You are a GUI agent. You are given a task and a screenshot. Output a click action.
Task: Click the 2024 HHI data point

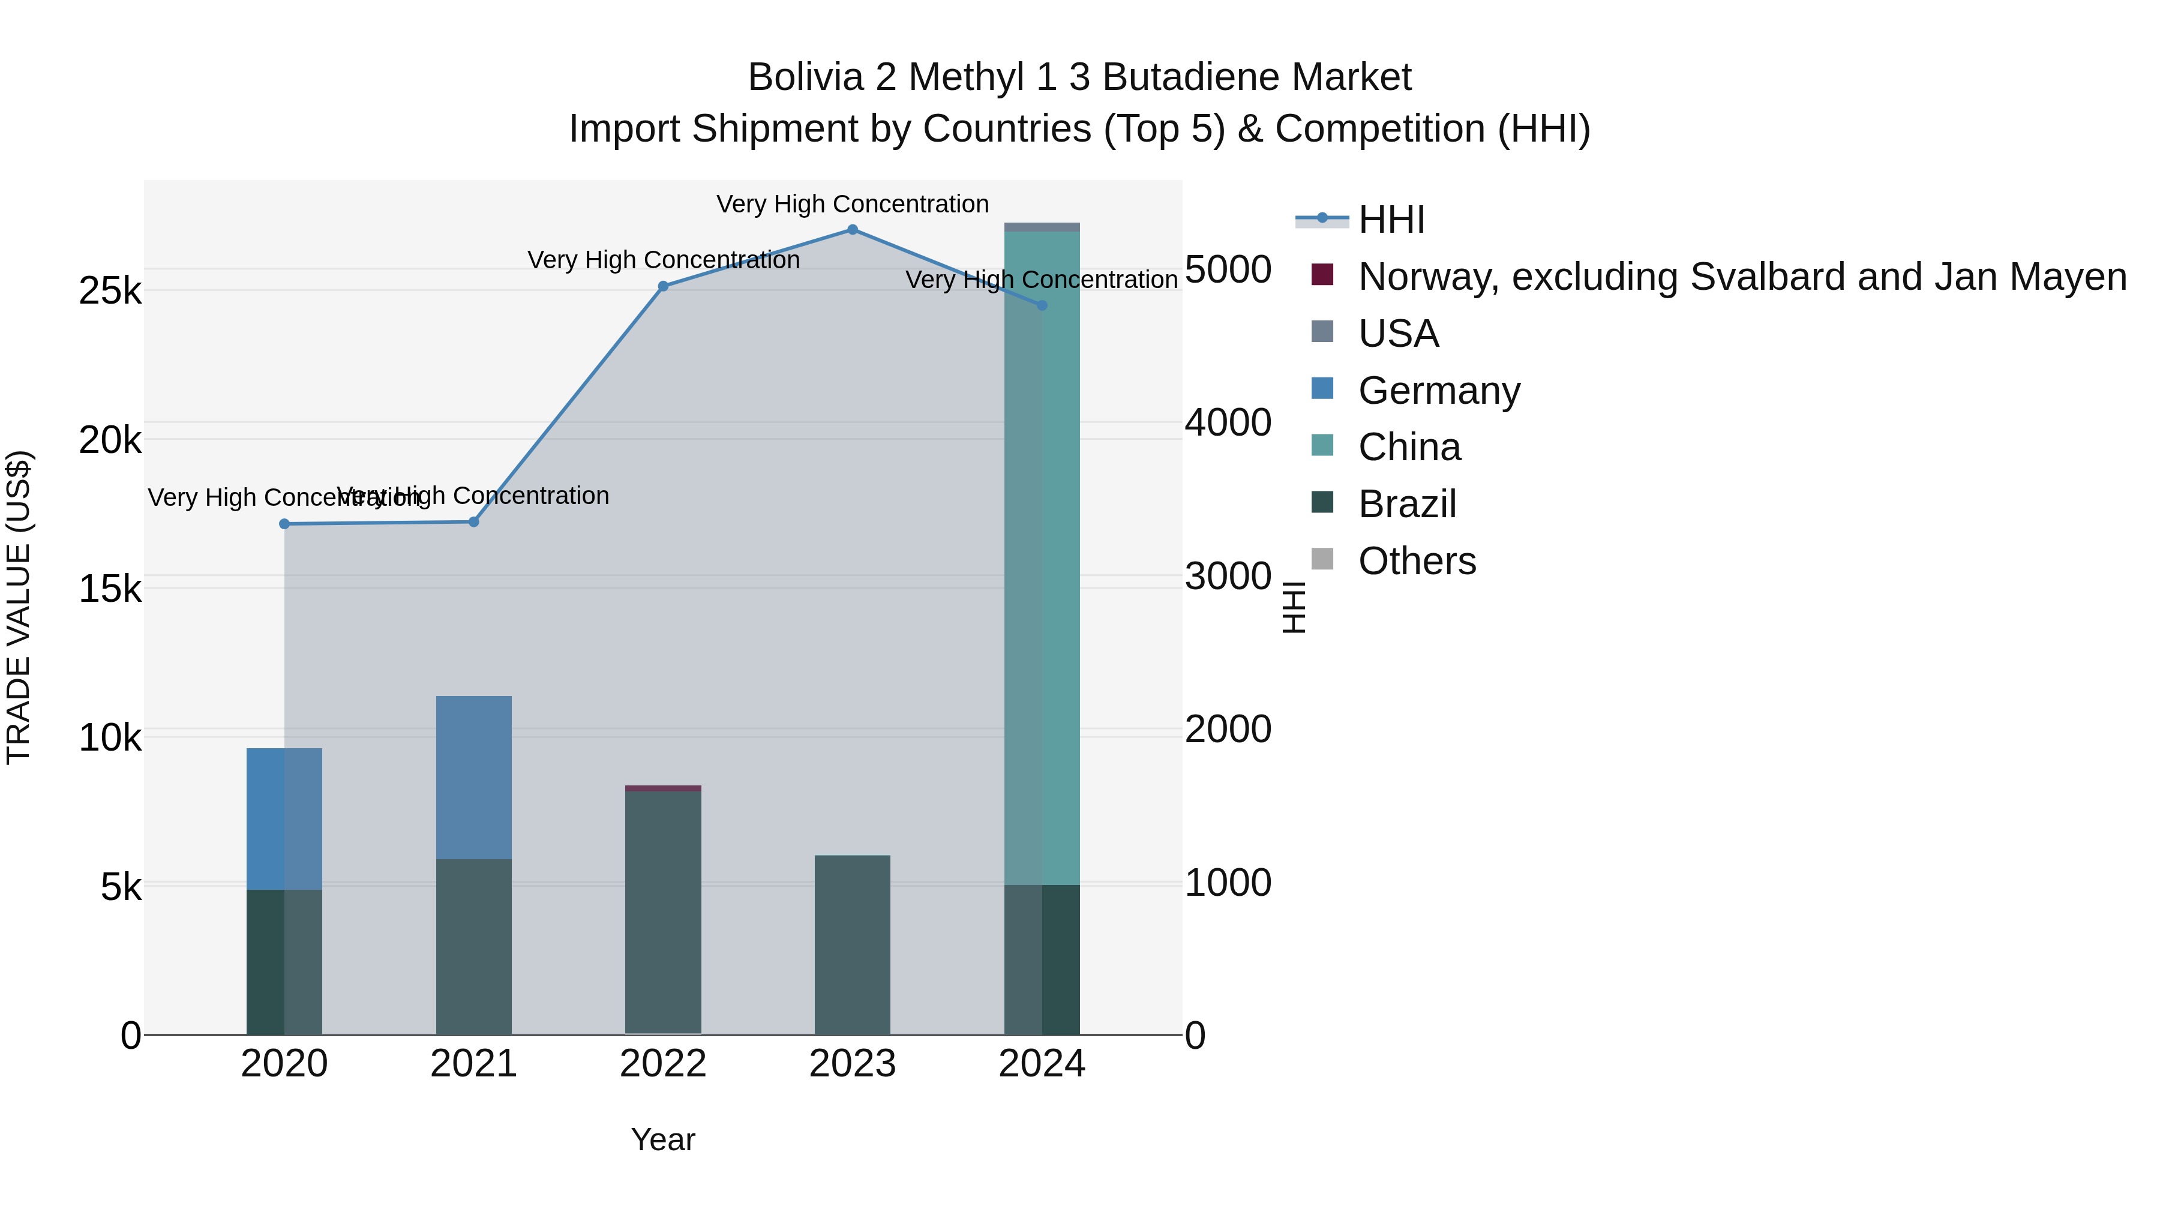pos(1042,305)
